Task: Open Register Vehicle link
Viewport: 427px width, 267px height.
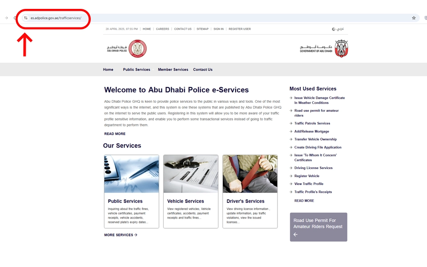Action: (x=306, y=176)
